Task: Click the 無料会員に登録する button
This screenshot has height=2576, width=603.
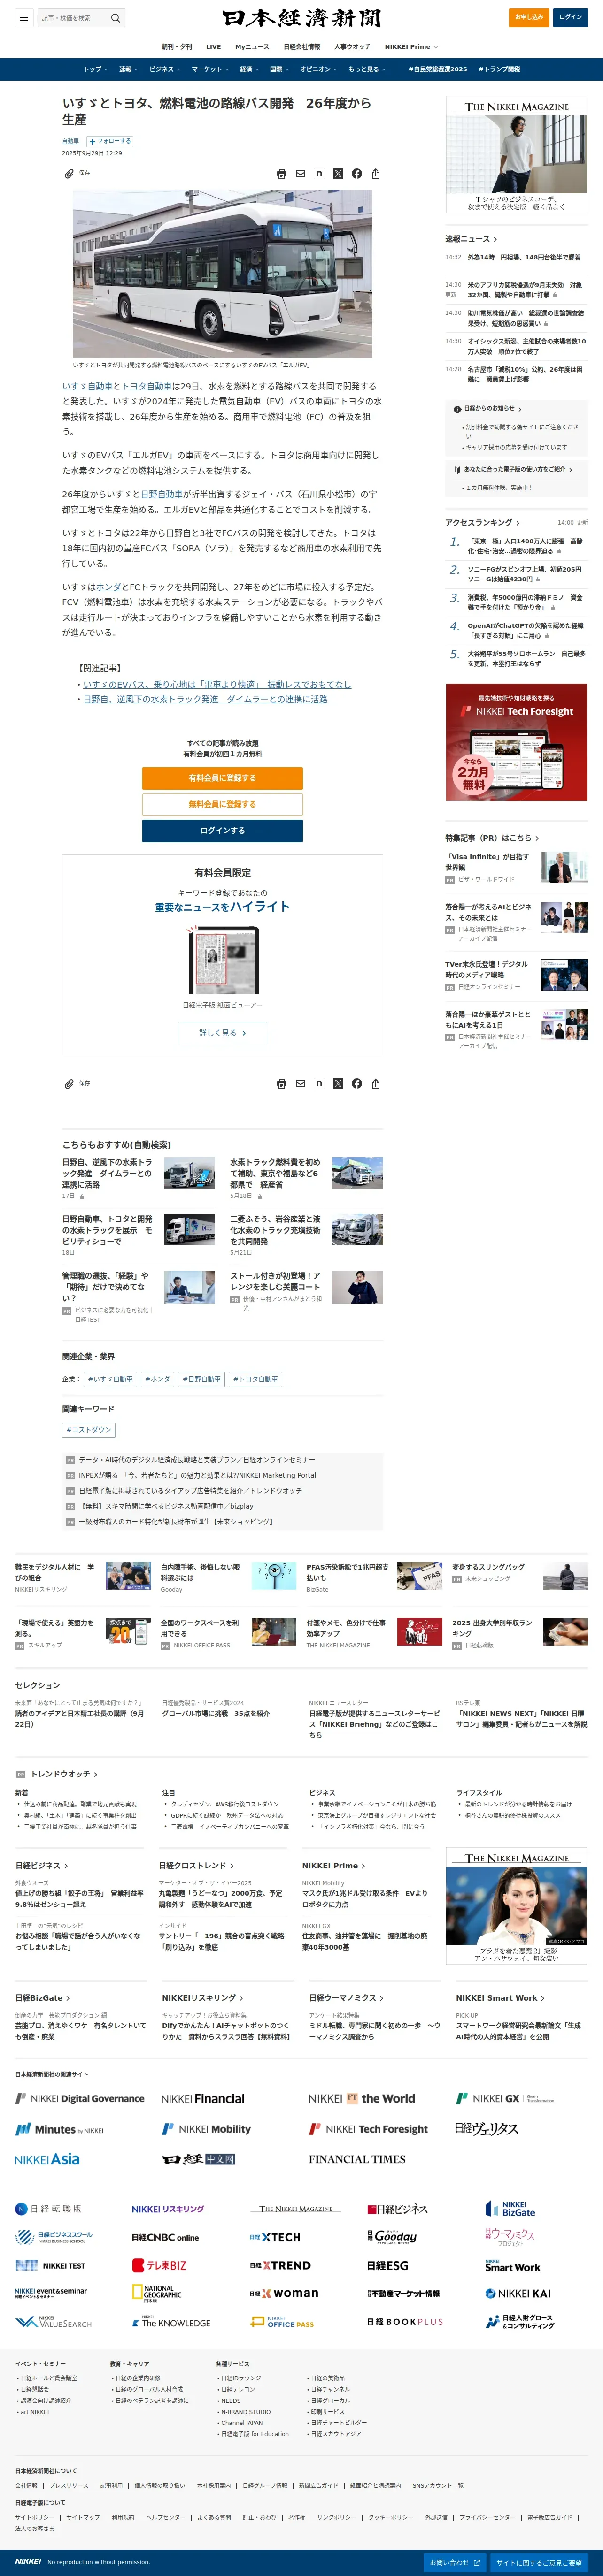Action: pyautogui.click(x=223, y=804)
